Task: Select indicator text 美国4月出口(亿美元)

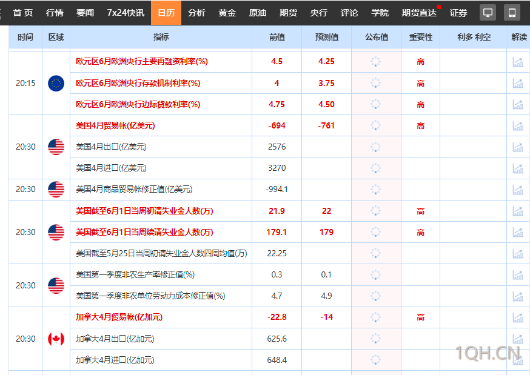Action: click(x=111, y=147)
